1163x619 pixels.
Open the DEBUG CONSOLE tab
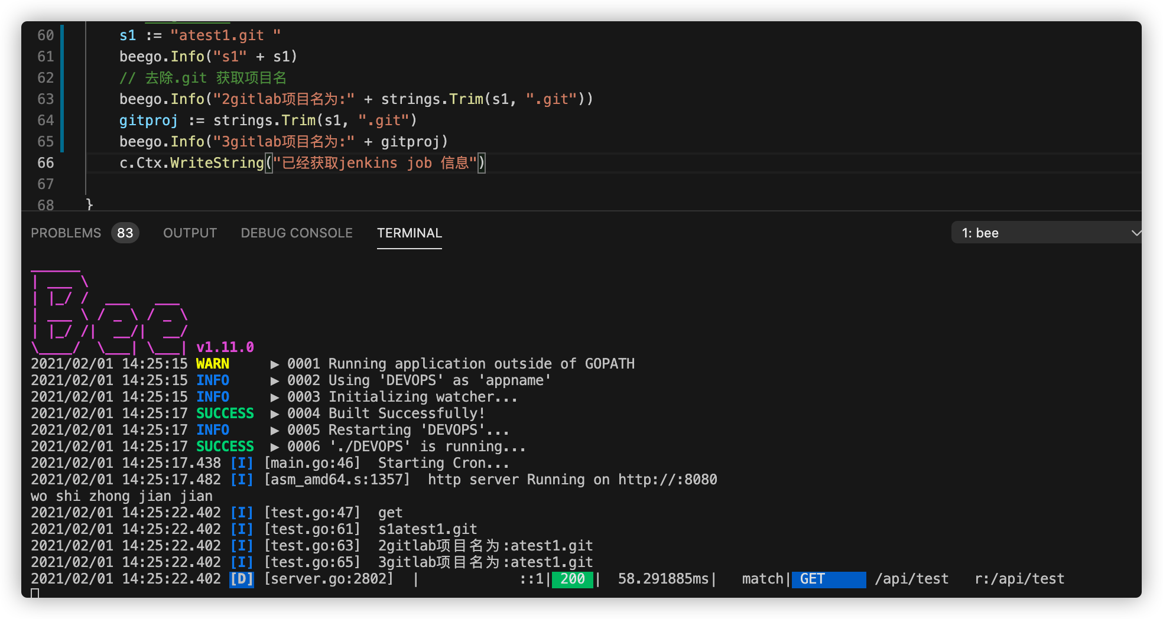pos(296,233)
